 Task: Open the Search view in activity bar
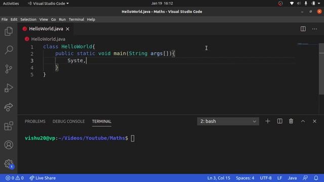coord(9,50)
